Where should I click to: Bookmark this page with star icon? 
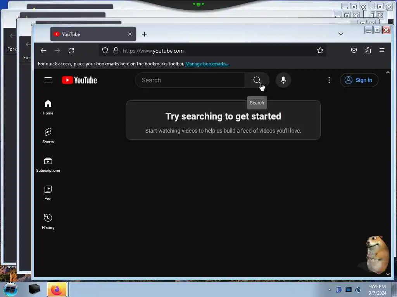click(x=320, y=51)
